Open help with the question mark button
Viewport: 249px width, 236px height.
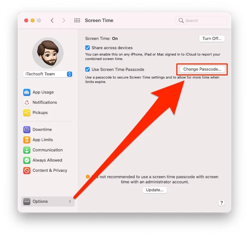[222, 203]
